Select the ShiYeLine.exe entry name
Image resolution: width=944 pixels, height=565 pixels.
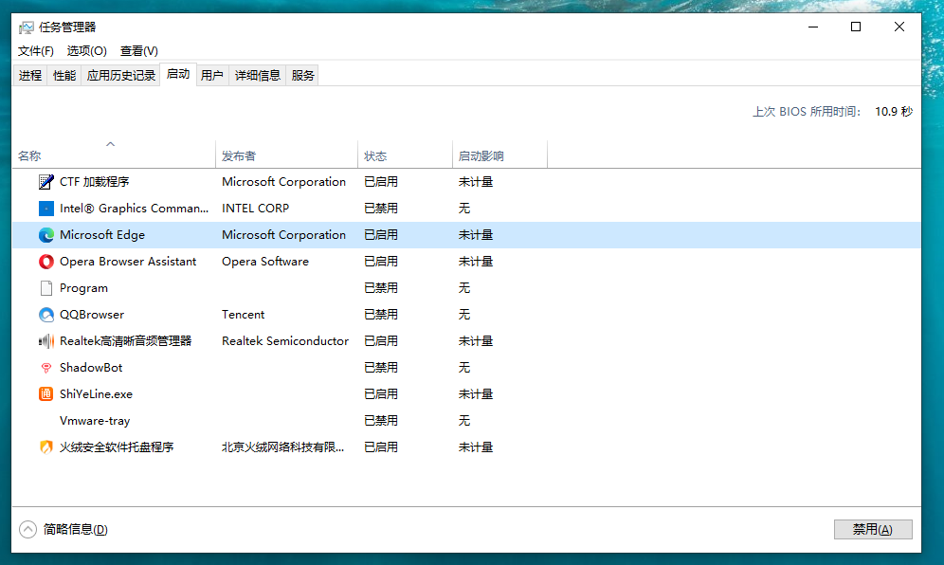tap(96, 394)
